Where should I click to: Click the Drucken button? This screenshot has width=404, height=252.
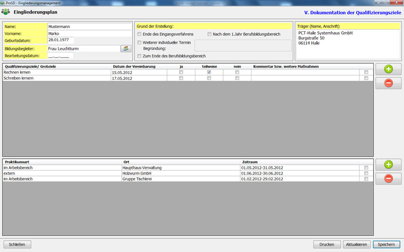327,244
